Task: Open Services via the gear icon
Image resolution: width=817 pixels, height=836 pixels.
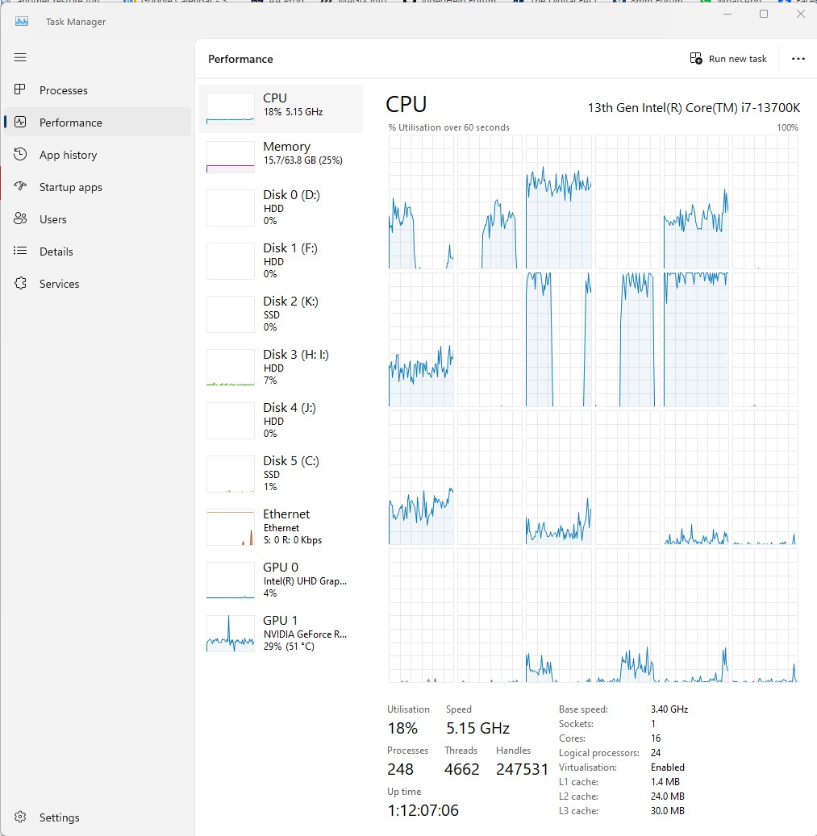Action: pos(21,284)
